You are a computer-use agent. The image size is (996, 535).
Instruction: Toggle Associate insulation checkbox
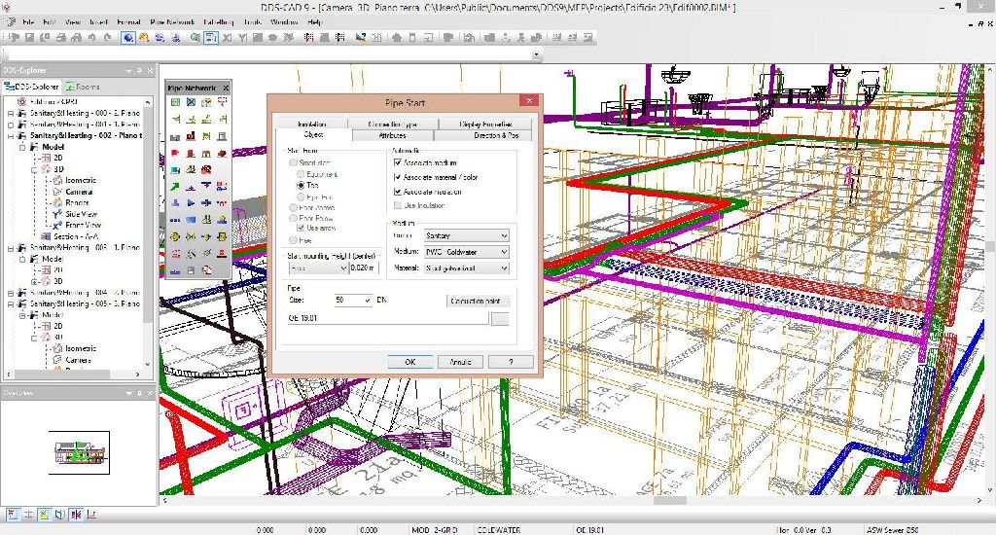(398, 192)
